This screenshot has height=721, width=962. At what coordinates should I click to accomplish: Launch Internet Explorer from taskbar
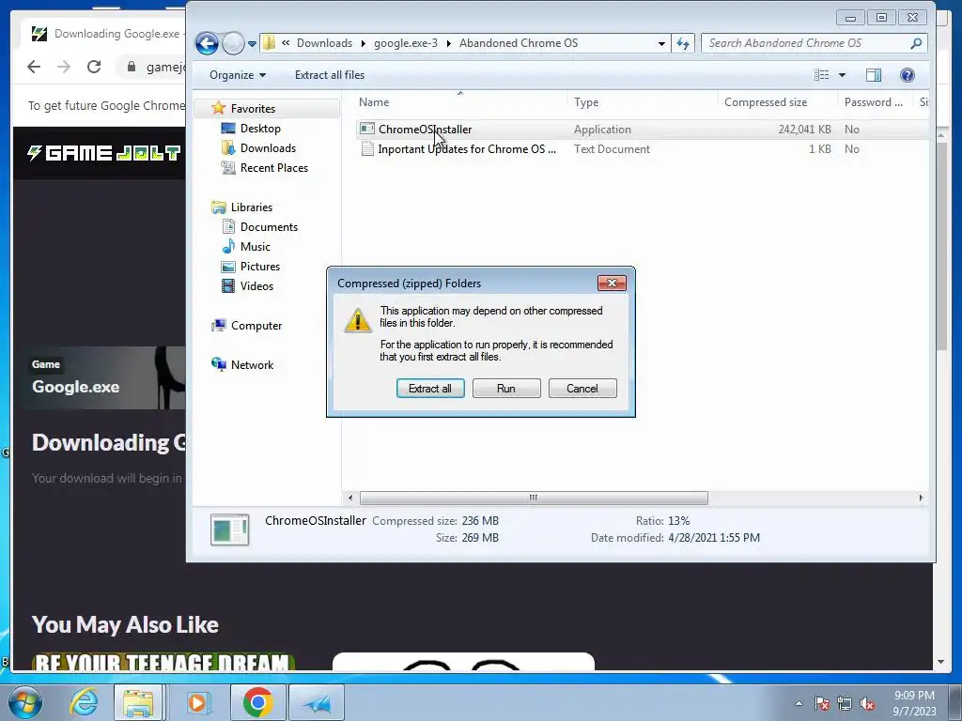pyautogui.click(x=84, y=702)
